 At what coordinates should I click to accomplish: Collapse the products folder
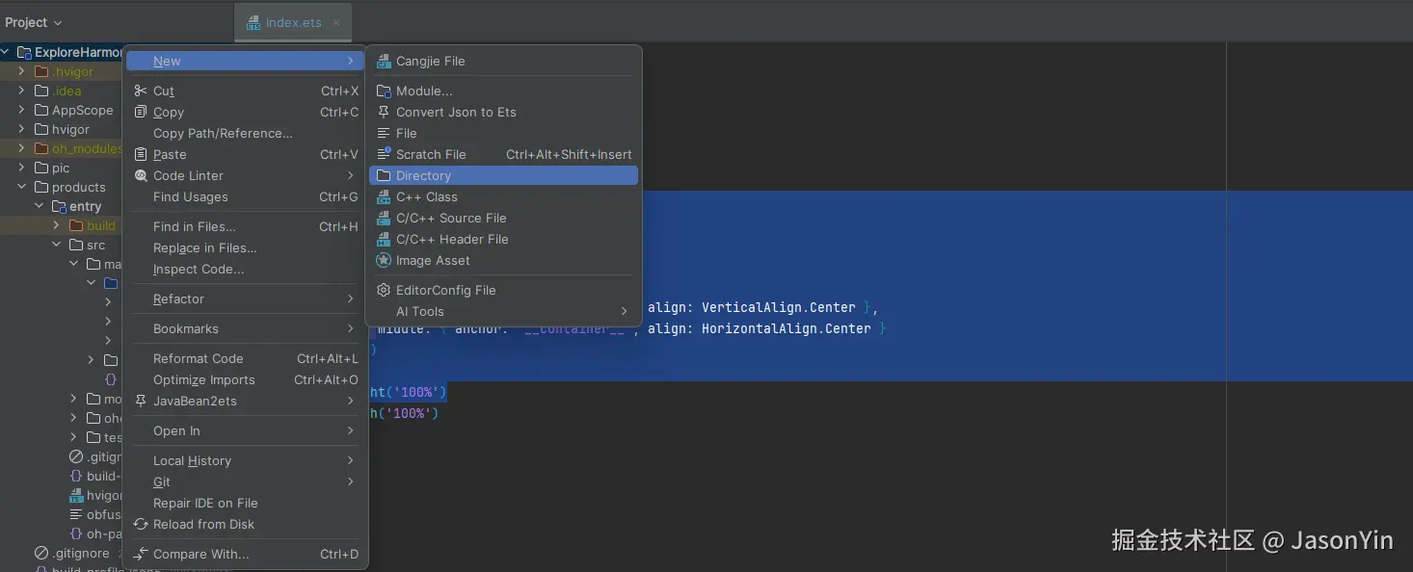[x=21, y=187]
